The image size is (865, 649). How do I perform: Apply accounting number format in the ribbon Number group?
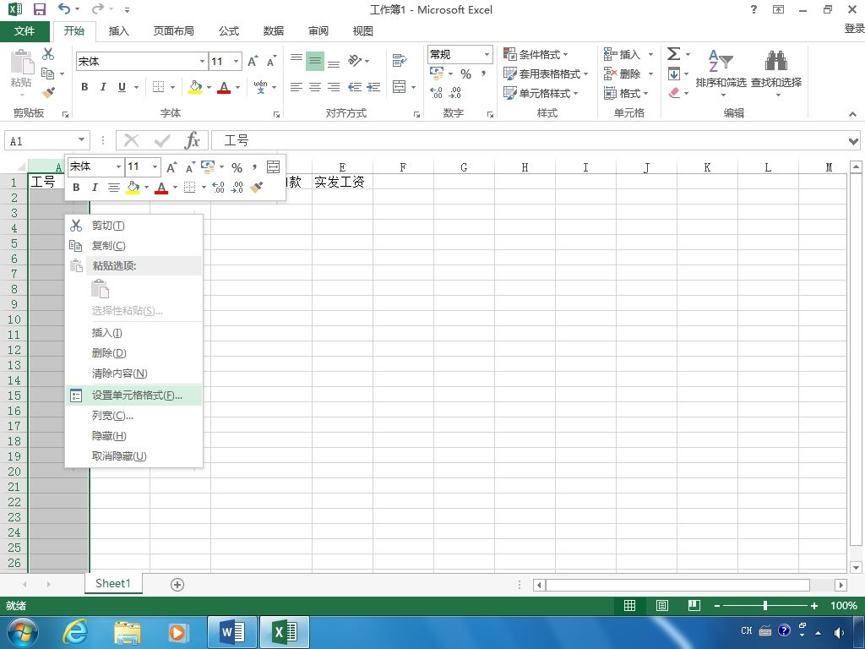click(x=437, y=74)
